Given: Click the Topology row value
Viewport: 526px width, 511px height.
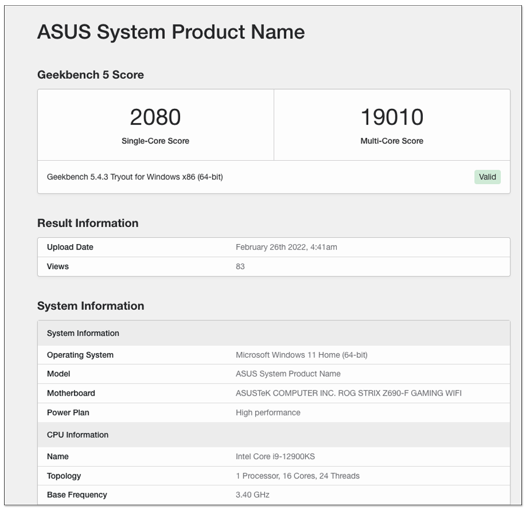Looking at the screenshot, I should point(298,476).
